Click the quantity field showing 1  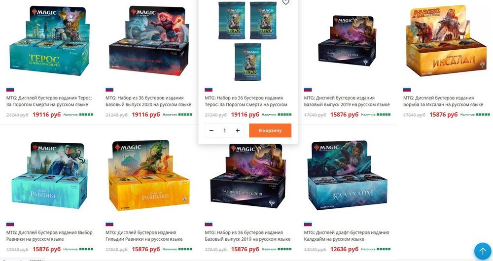pyautogui.click(x=224, y=130)
